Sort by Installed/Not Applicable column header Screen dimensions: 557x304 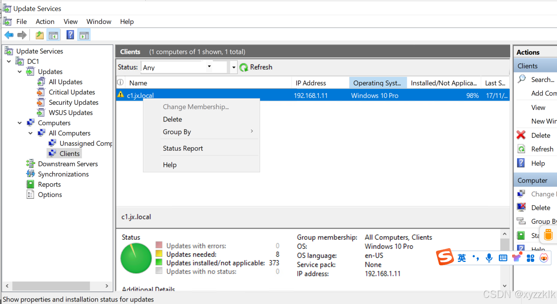point(444,83)
